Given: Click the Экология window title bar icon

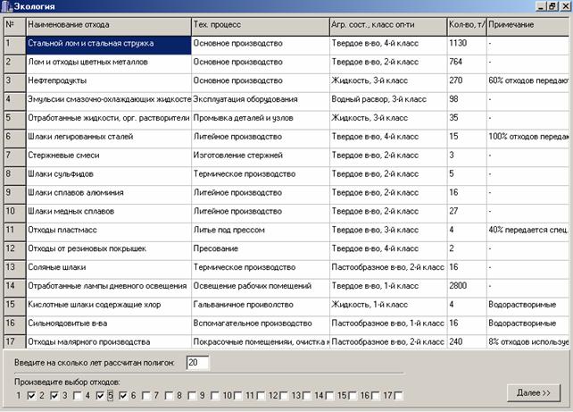Looking at the screenshot, I should pyautogui.click(x=6, y=6).
